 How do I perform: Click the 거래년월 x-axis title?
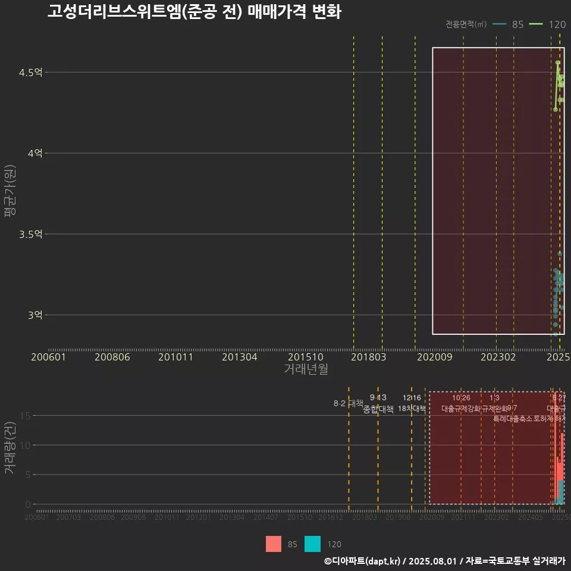(x=306, y=369)
